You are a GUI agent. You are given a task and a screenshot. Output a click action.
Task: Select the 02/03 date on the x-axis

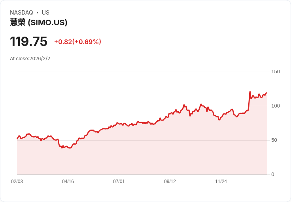[x=17, y=182]
